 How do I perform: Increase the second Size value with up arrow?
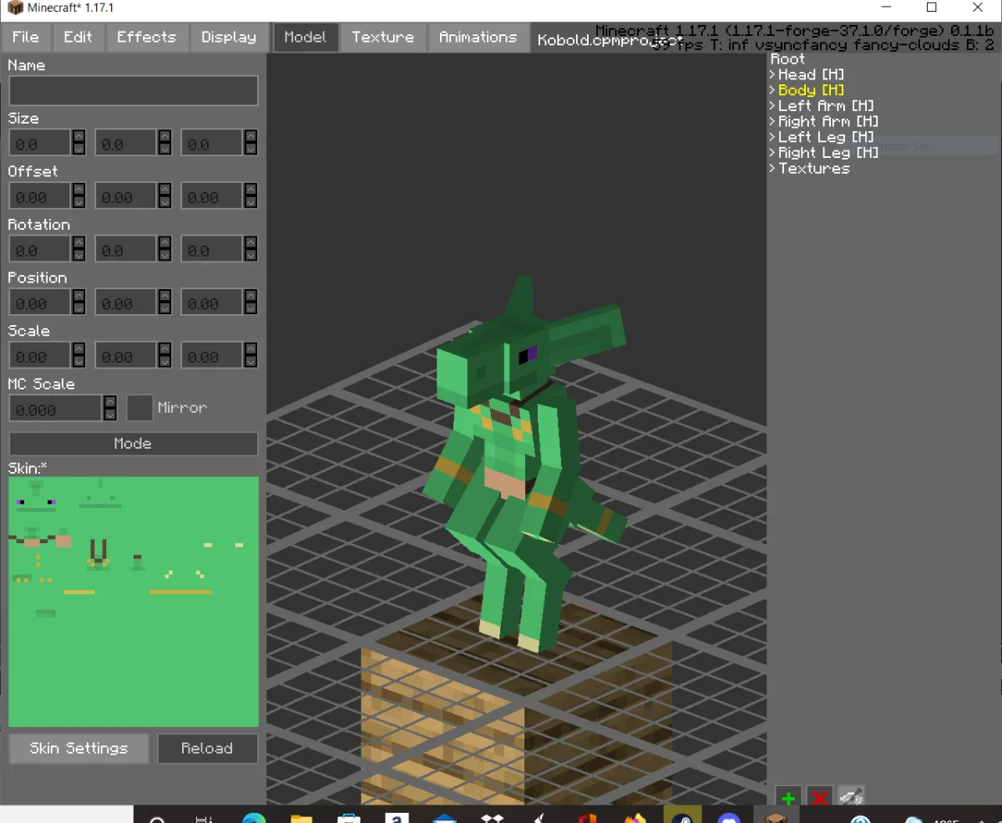[x=164, y=136]
